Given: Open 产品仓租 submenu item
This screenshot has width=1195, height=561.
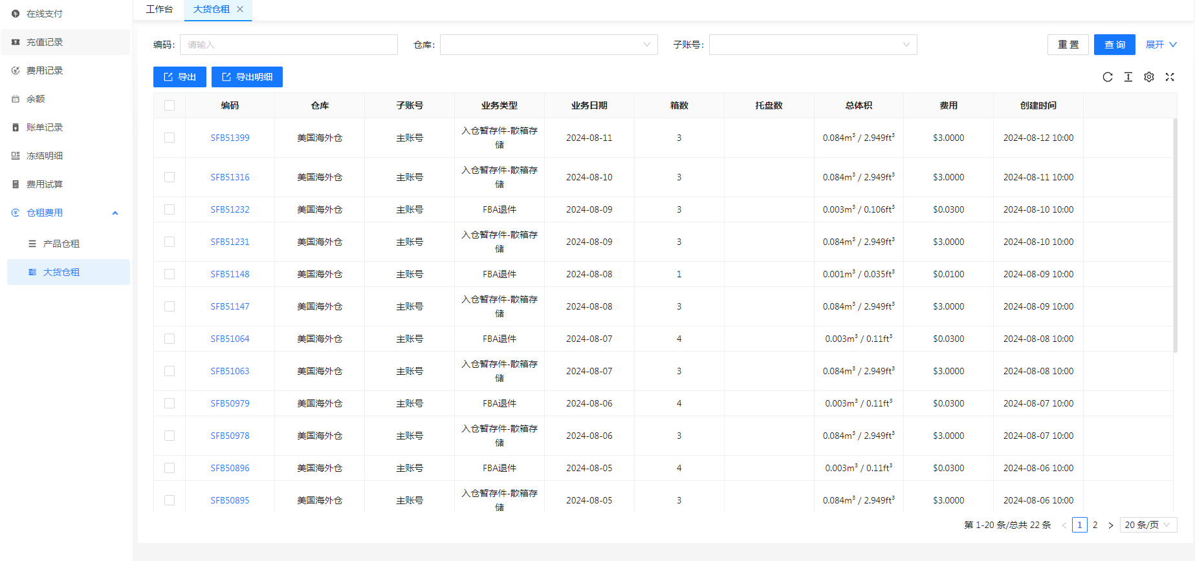Looking at the screenshot, I should 61,244.
